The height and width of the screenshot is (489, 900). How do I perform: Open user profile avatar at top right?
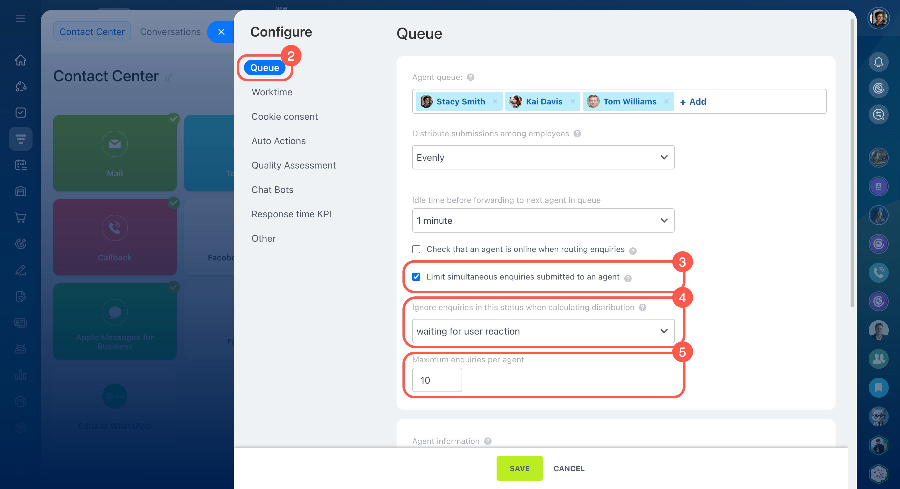pyautogui.click(x=878, y=18)
